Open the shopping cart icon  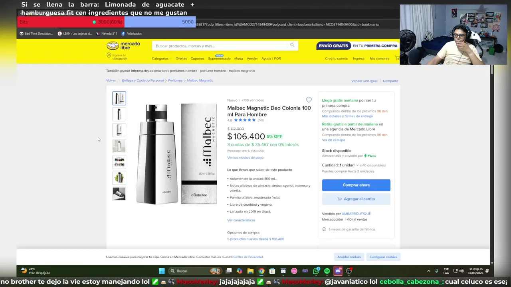397,58
